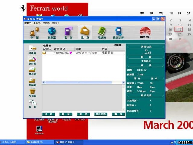
Task: Click the horizontal scrollbar right arrow
Action: coord(123,82)
